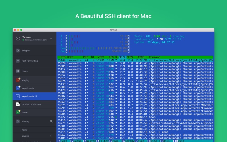Expand the Termius account dropdown chevron
Viewport: 227px width, 142px height.
51,38
